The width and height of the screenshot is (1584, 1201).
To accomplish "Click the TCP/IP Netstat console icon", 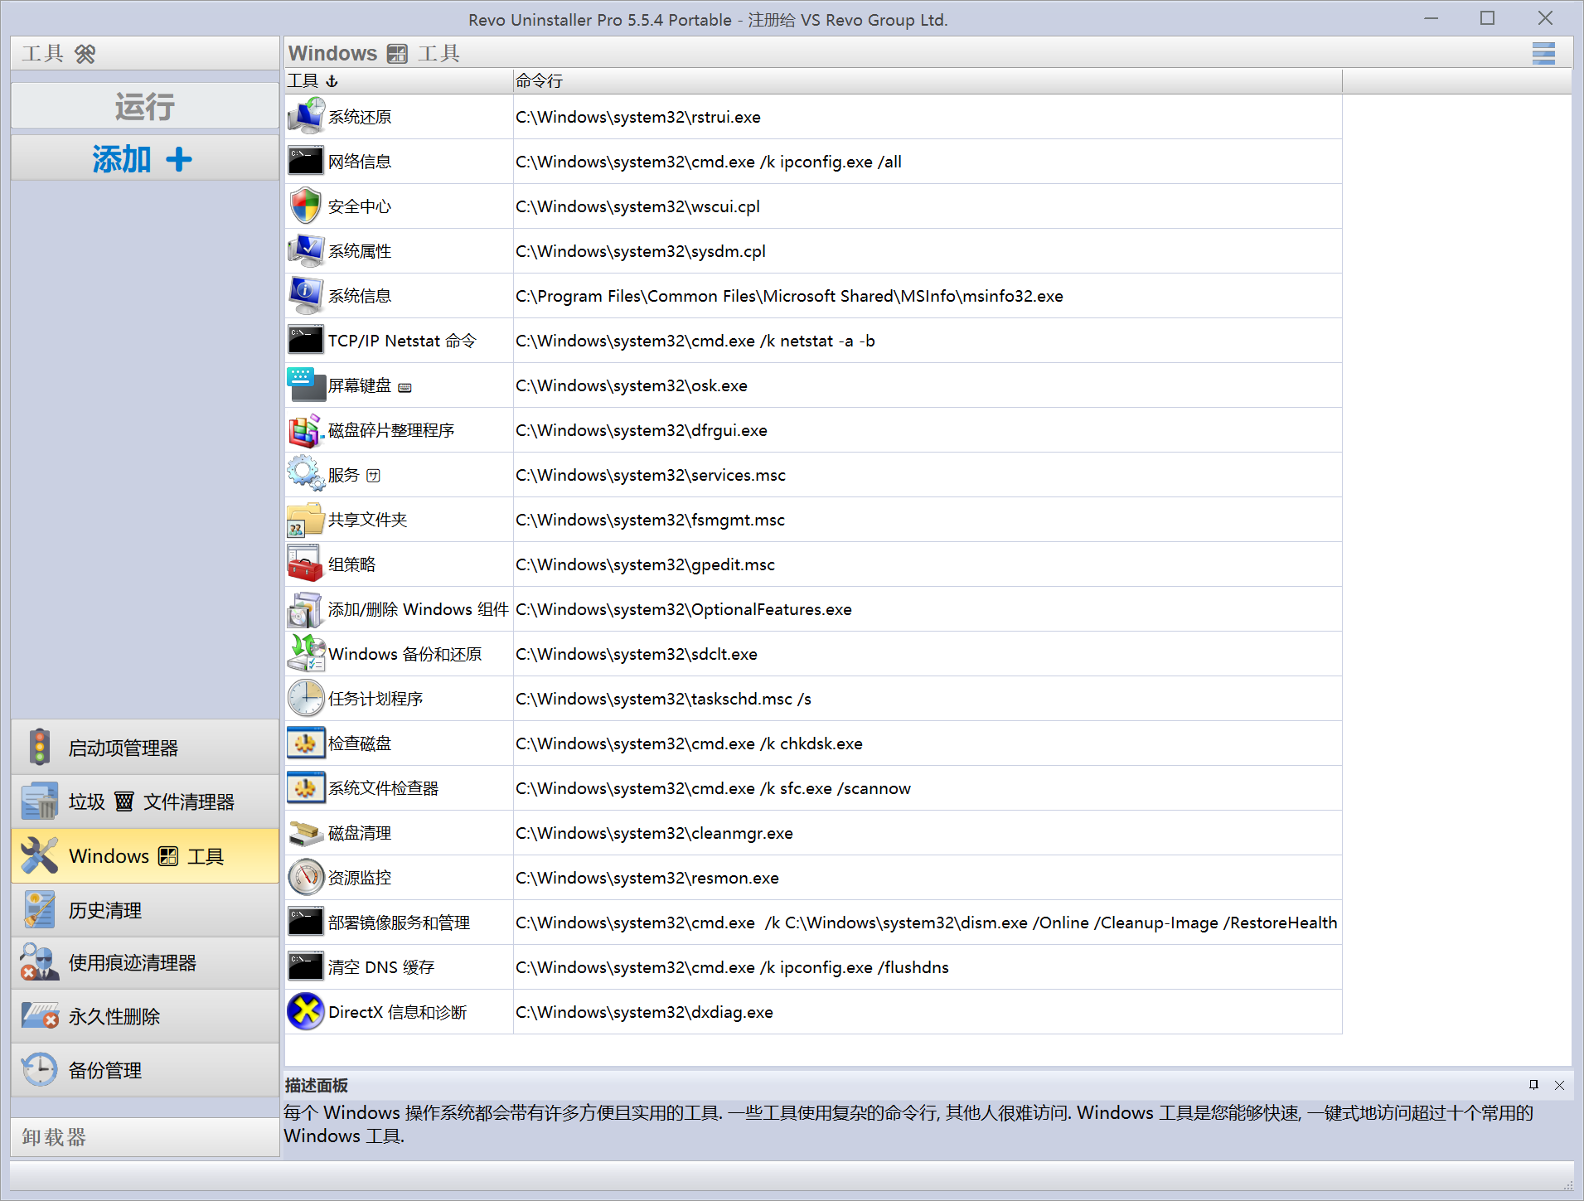I will (306, 340).
